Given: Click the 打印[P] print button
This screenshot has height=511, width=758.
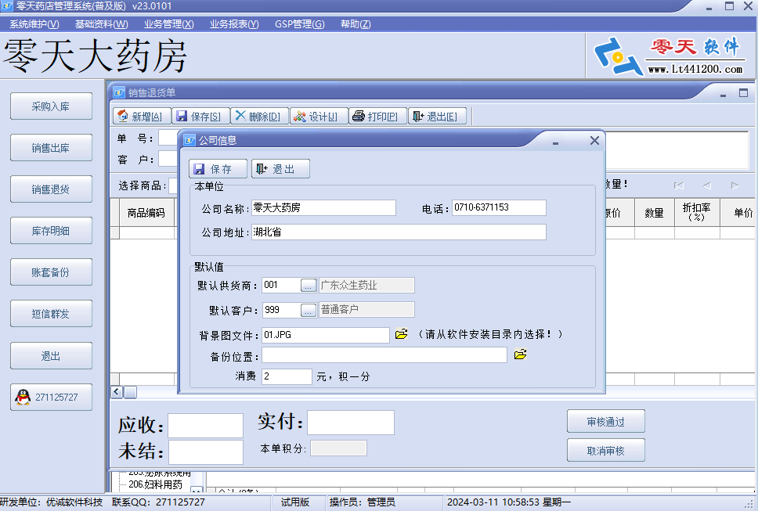Looking at the screenshot, I should tap(377, 117).
